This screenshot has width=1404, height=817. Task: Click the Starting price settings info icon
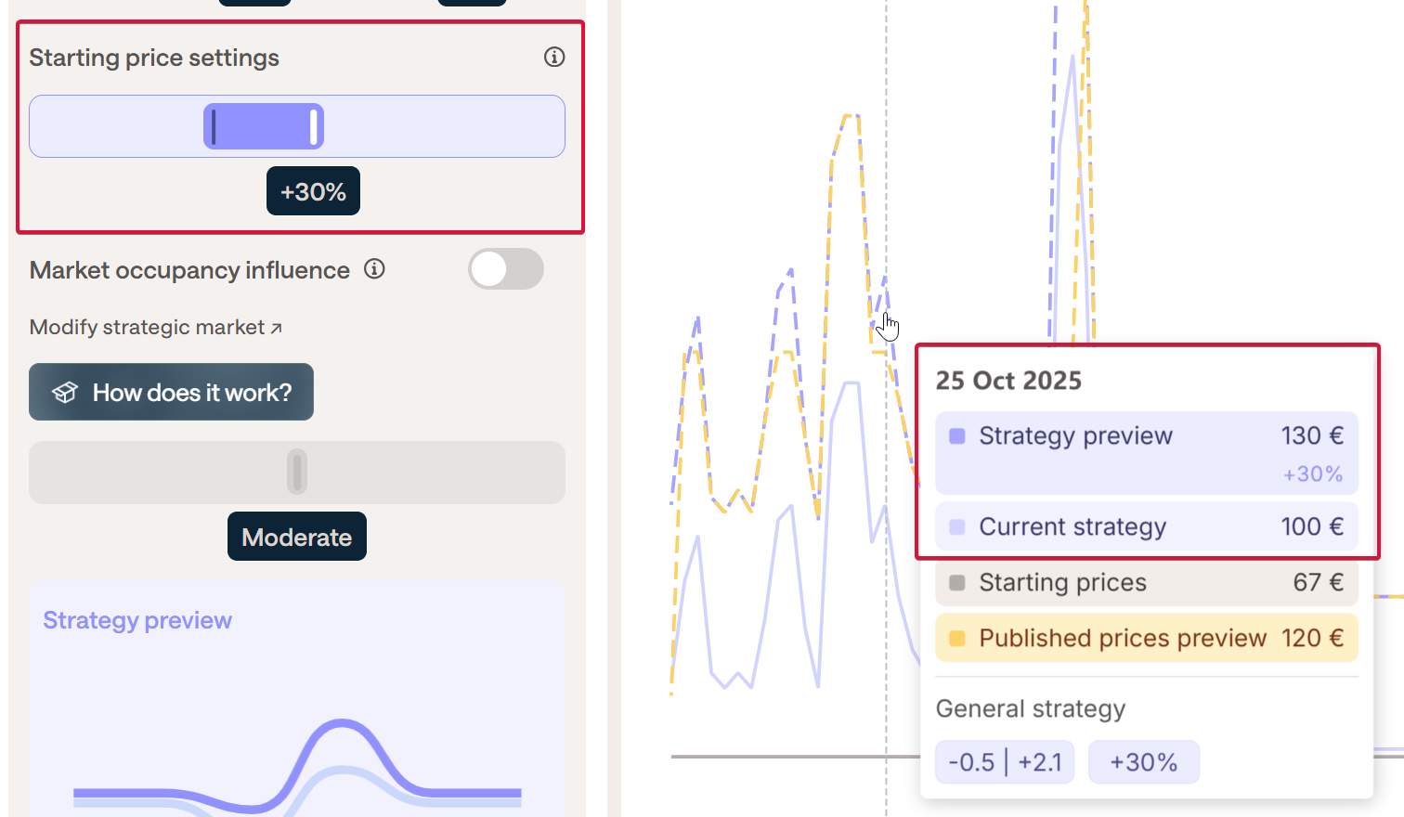[554, 58]
